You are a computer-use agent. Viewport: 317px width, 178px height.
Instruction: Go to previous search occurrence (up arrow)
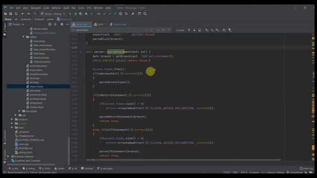point(189,30)
